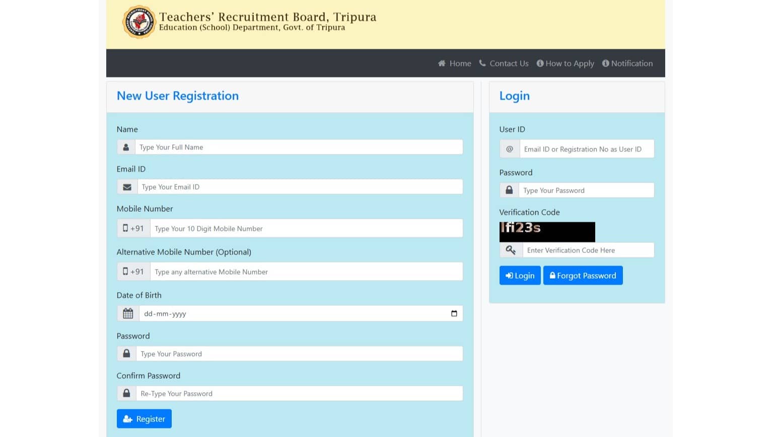Go to Home in navigation bar
The height and width of the screenshot is (437, 778).
[x=455, y=63]
